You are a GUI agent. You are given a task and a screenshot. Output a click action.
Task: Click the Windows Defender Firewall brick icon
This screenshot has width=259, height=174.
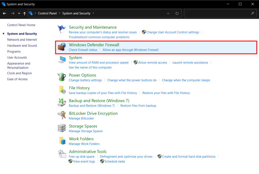(62, 47)
